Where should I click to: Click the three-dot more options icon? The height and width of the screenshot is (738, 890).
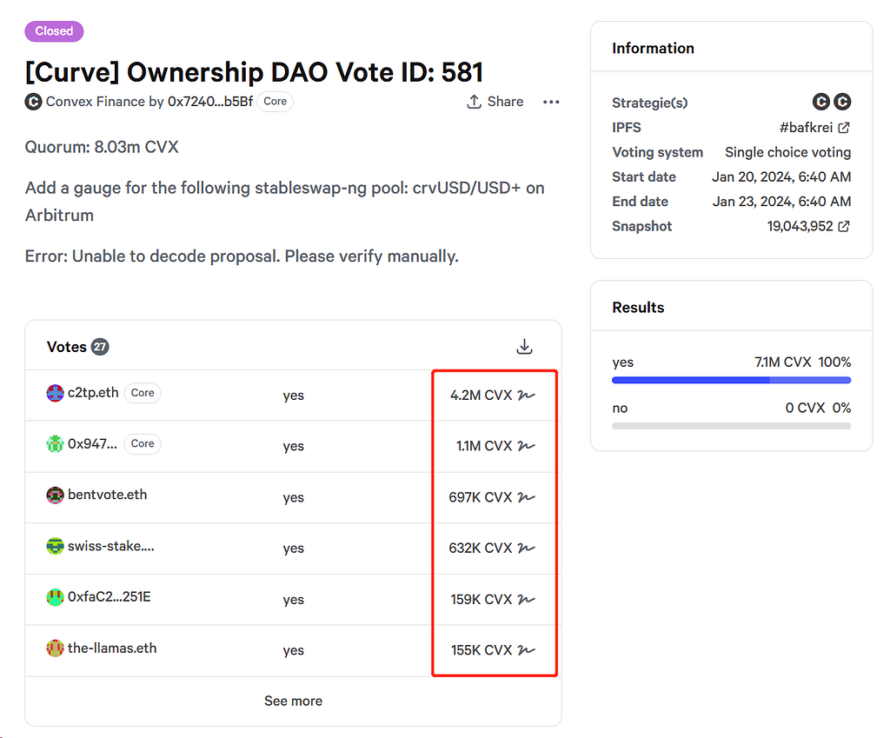[x=551, y=102]
